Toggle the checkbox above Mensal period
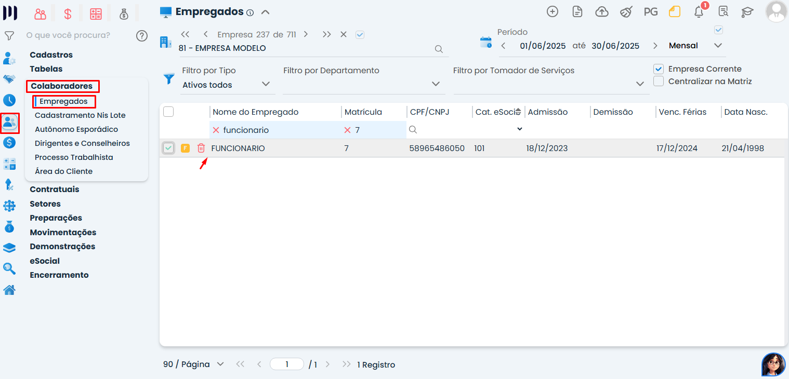This screenshot has height=379, width=789. [718, 30]
